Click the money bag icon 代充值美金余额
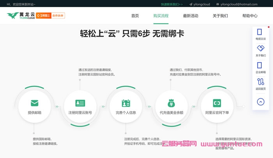This screenshot has width=273, height=158. (171, 103)
